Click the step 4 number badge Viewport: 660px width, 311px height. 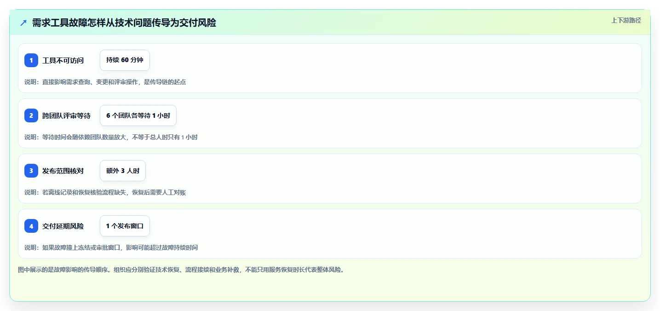pyautogui.click(x=31, y=226)
